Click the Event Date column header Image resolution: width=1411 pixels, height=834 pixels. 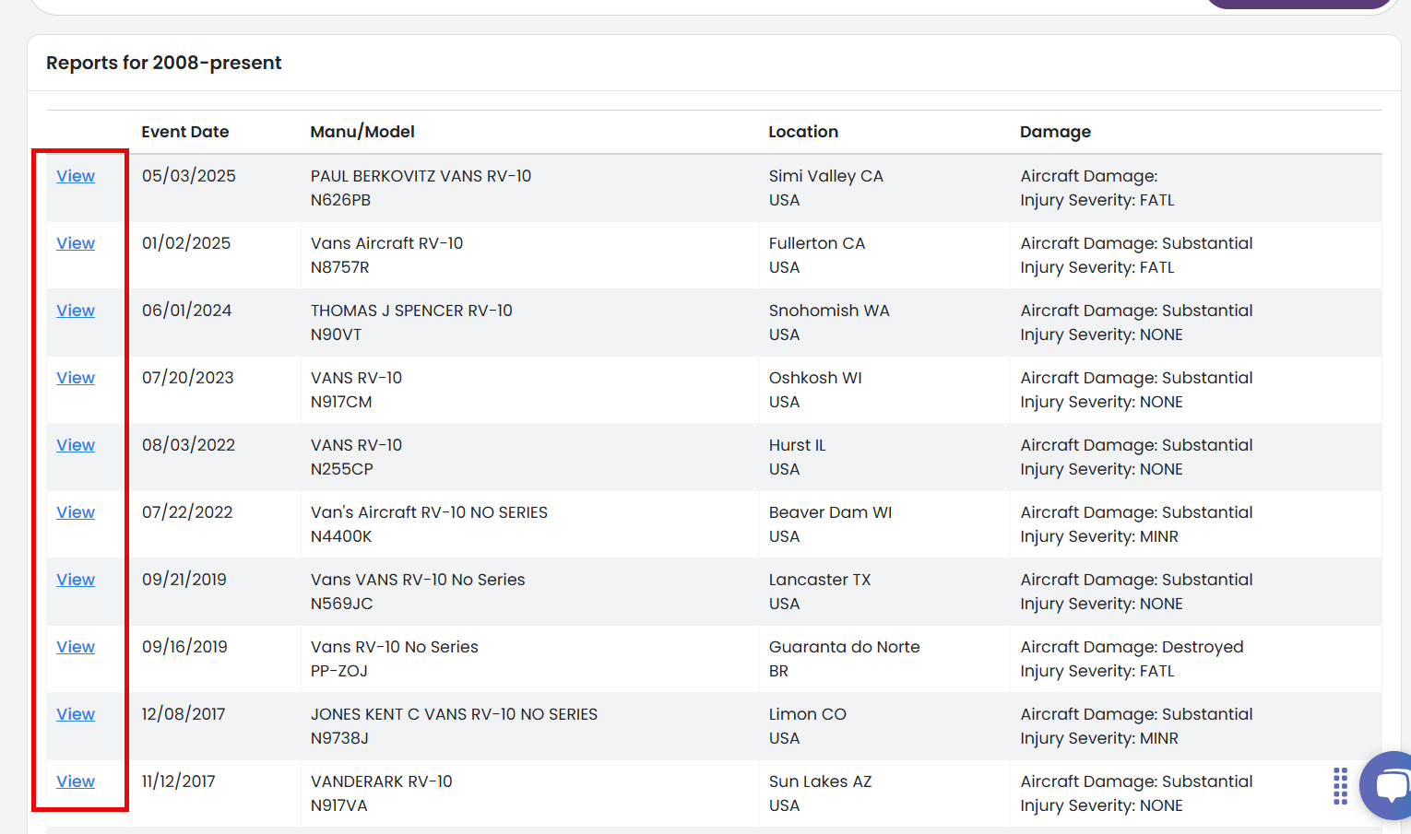click(185, 132)
